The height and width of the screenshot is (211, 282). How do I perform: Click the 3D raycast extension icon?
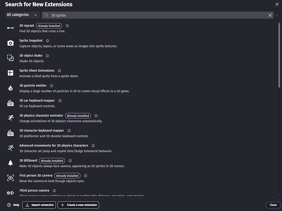(11, 28)
